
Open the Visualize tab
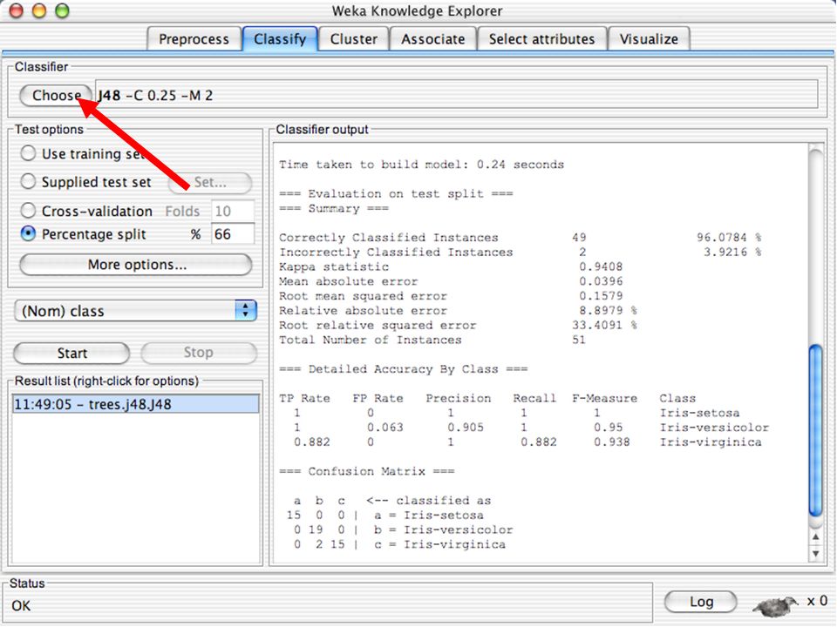(x=649, y=39)
